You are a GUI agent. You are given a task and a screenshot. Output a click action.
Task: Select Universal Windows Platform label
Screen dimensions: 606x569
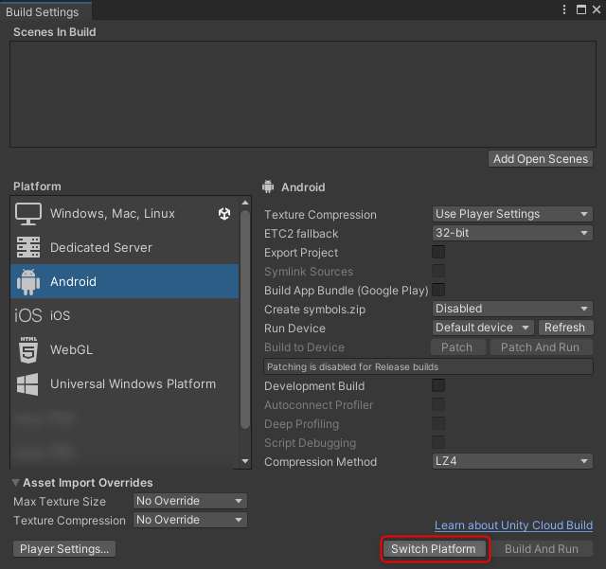point(133,383)
